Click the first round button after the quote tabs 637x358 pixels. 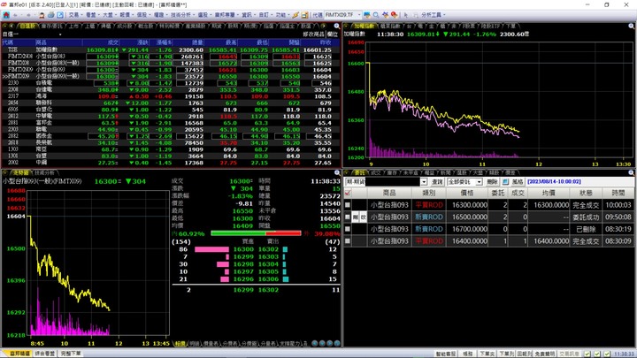[x=315, y=343]
